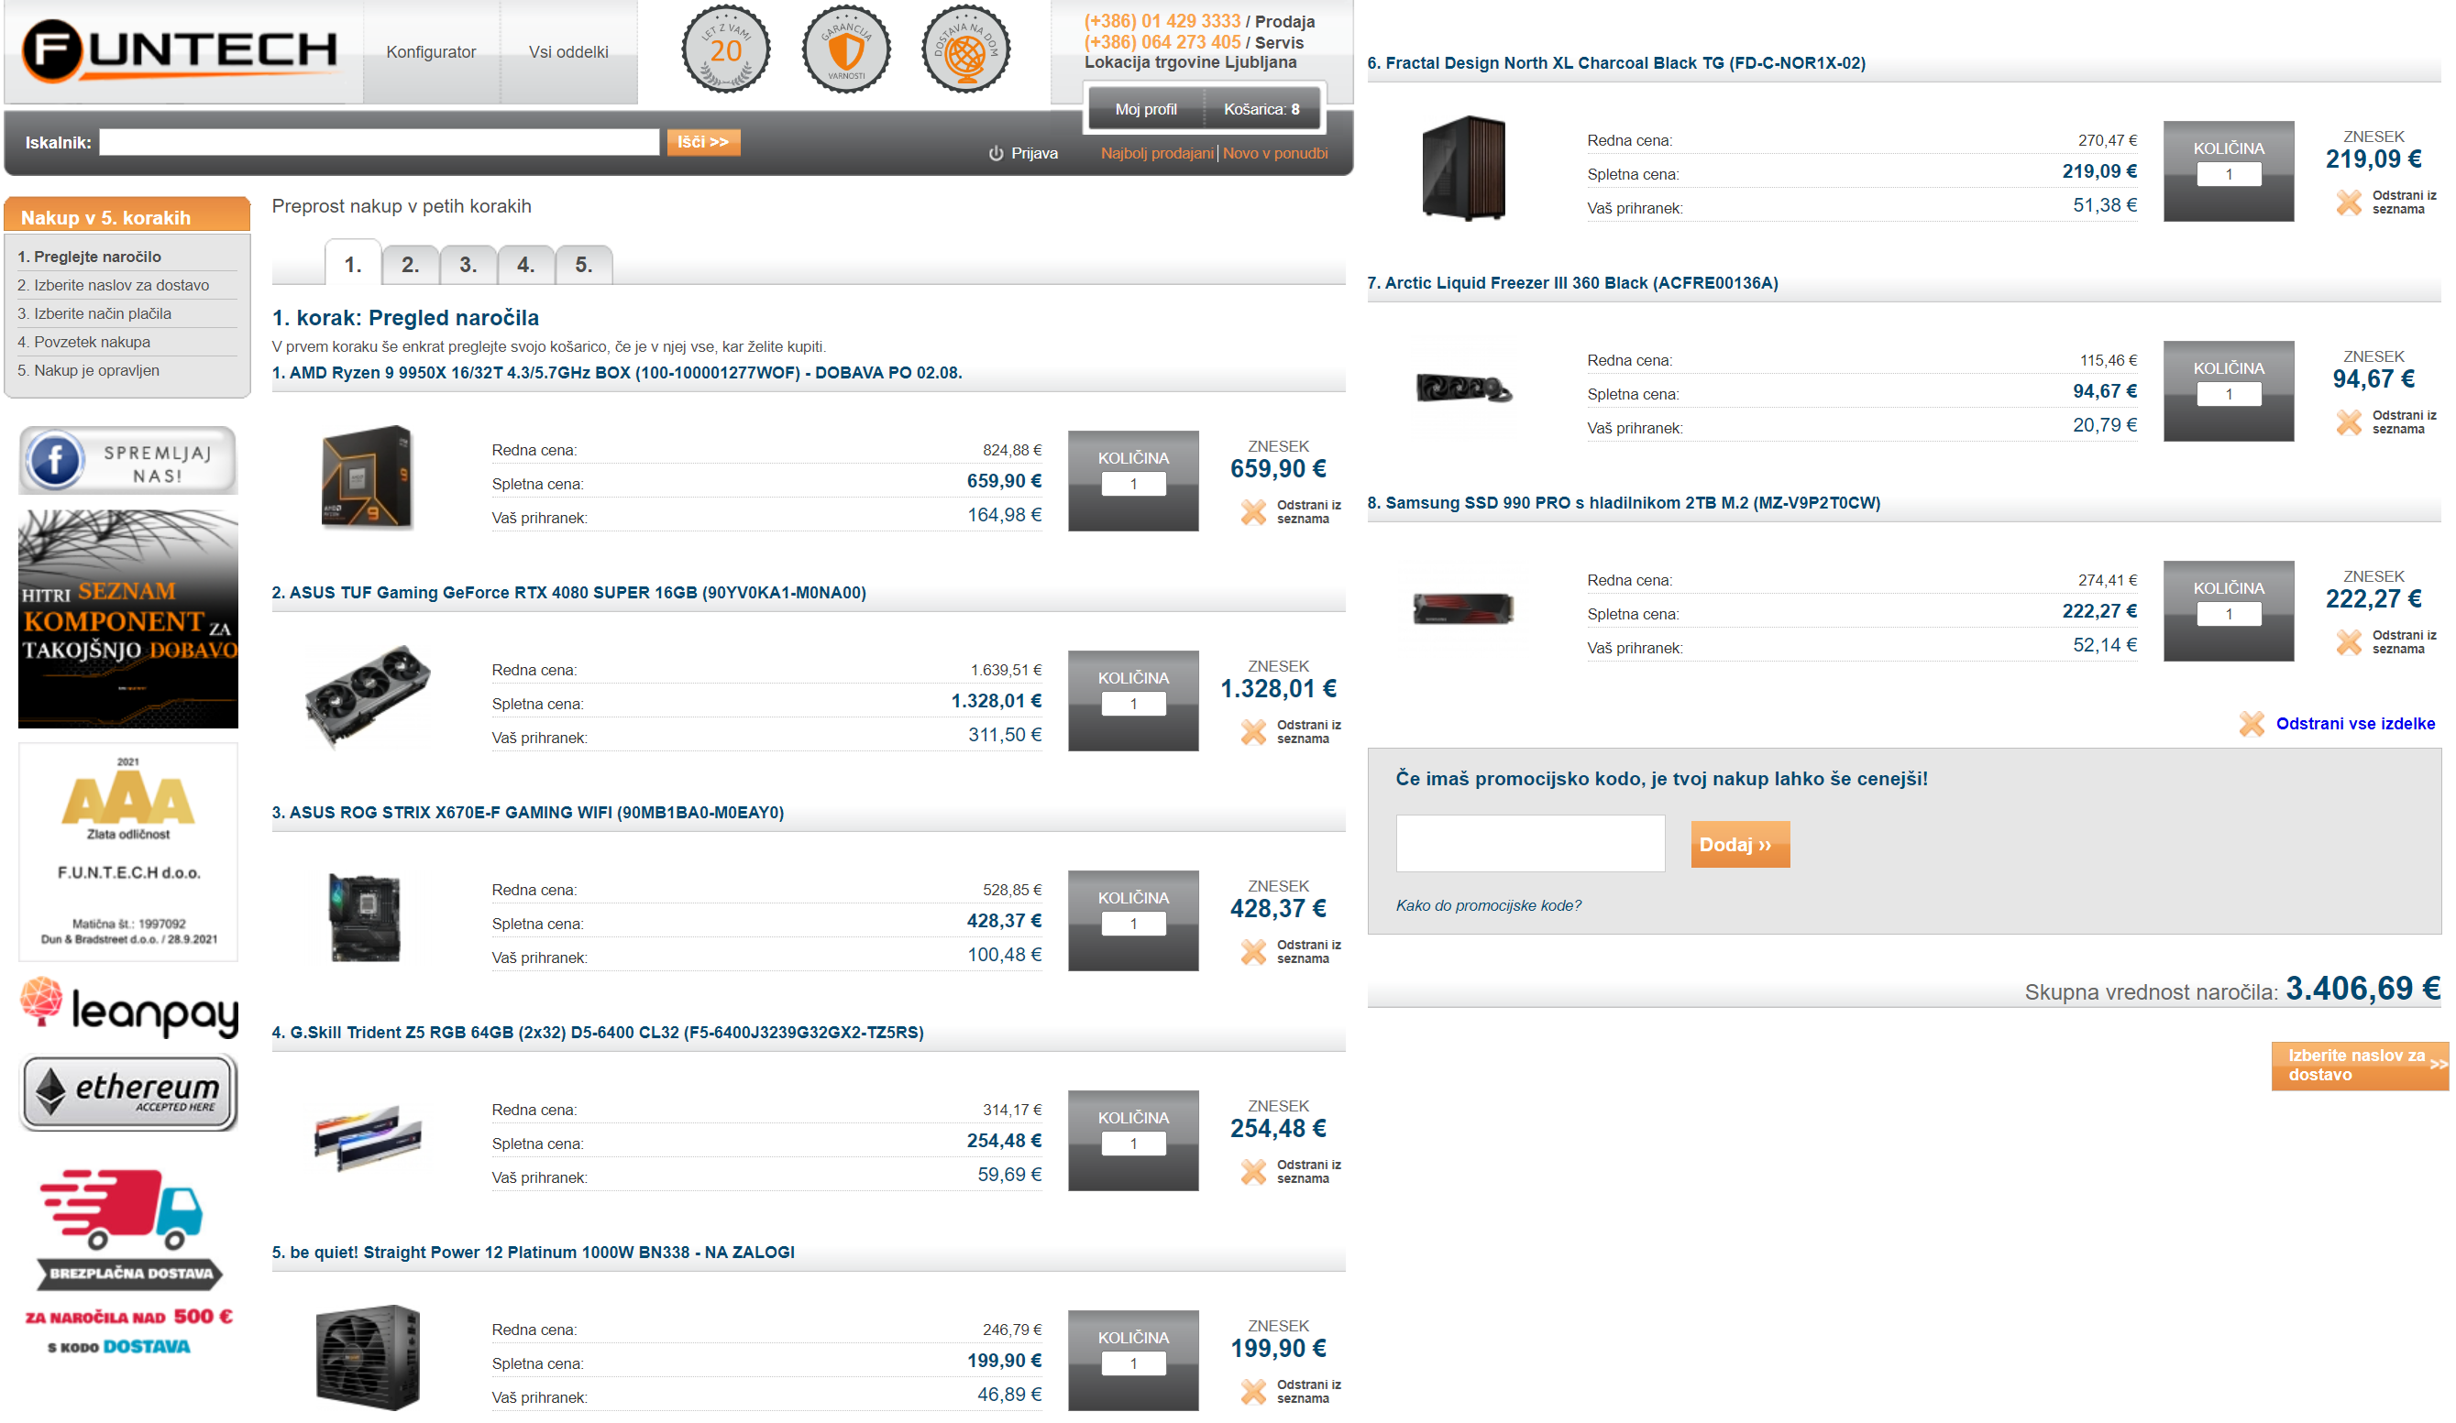Image resolution: width=2456 pixels, height=1423 pixels.
Task: Click the ethereum accepted here badge
Action: 127,1092
